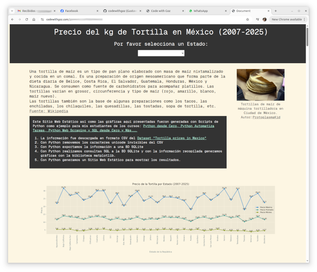Screen dimensions: 317x272
Task: Open a new browser tab
Action: [276, 11]
